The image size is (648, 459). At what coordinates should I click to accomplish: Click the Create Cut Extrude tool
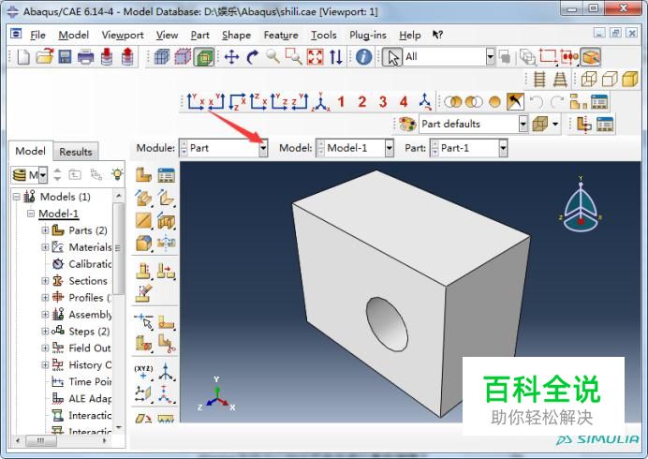coord(166,221)
